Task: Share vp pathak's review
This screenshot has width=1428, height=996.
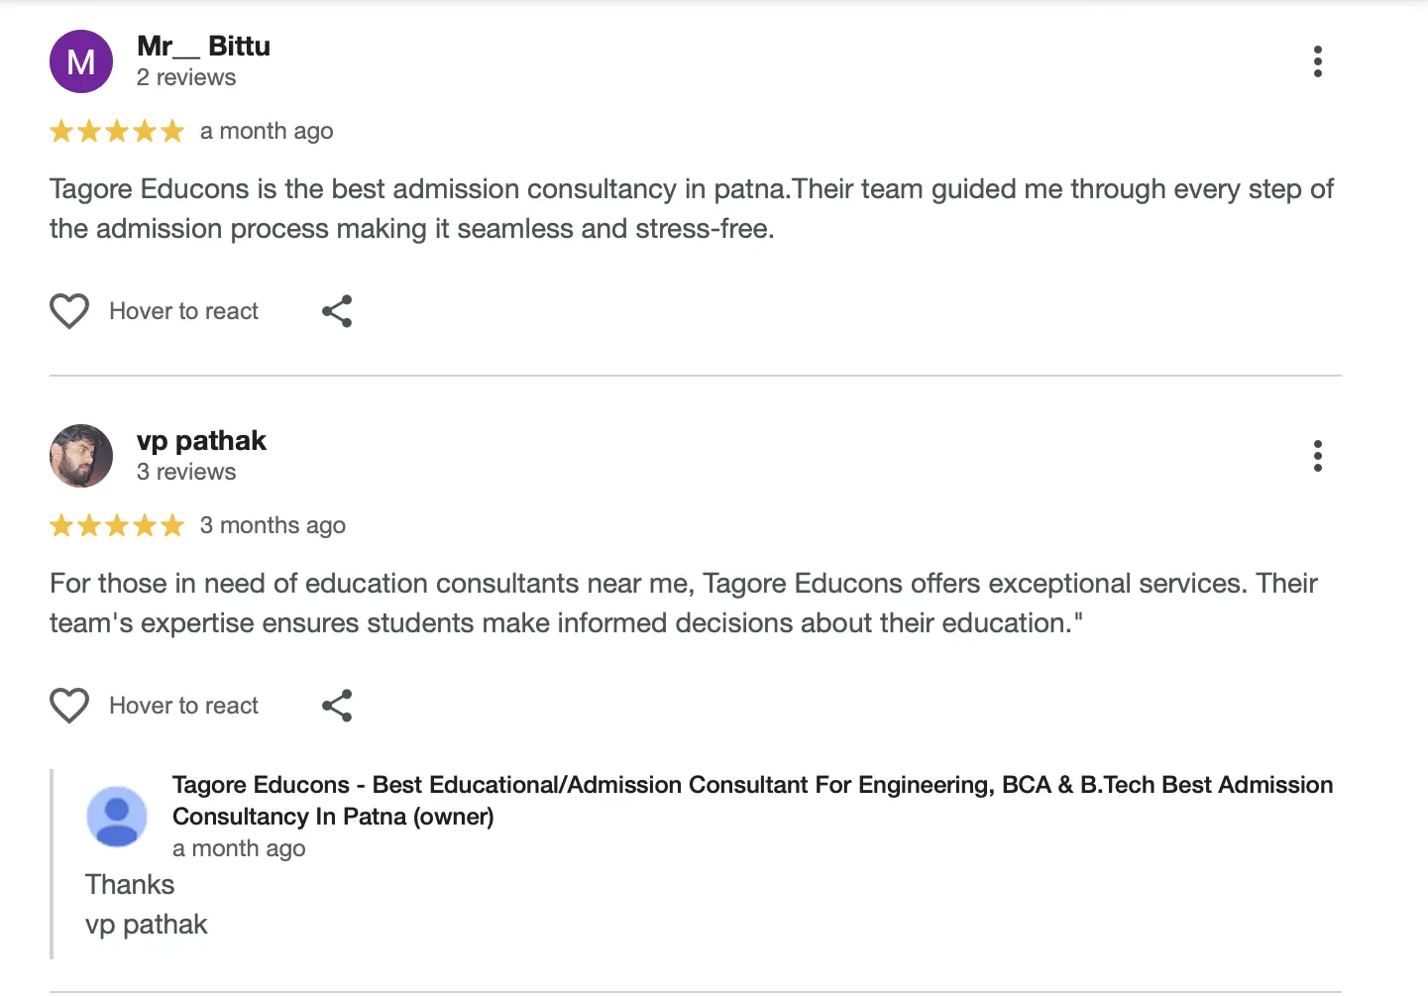Action: click(337, 706)
